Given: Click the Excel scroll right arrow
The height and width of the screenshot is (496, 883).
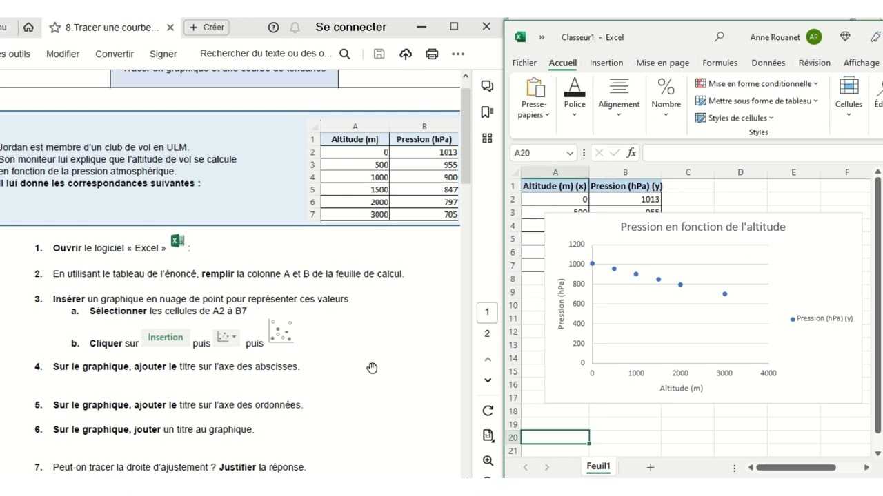Looking at the screenshot, I should pos(866,467).
